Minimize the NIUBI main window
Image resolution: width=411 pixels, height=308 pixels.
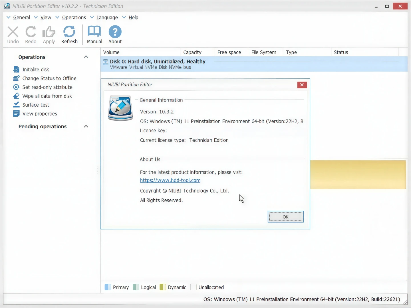tap(376, 6)
